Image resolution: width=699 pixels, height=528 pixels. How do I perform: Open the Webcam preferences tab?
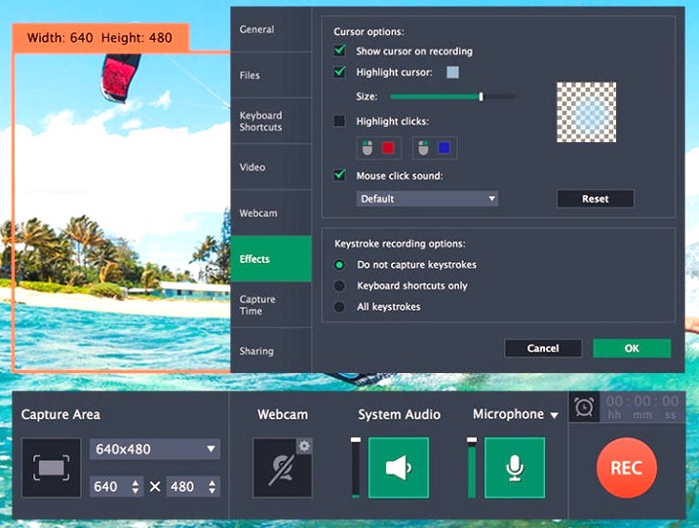tap(271, 213)
